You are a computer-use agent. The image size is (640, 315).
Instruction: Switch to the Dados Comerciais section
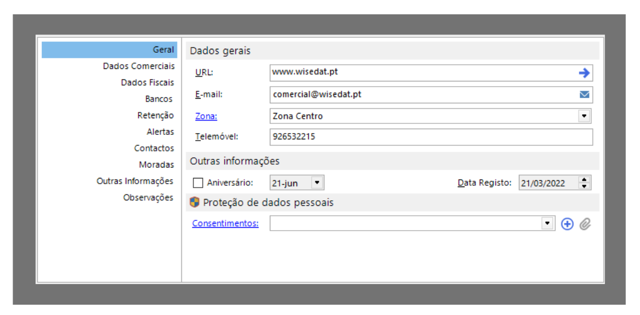pos(138,66)
